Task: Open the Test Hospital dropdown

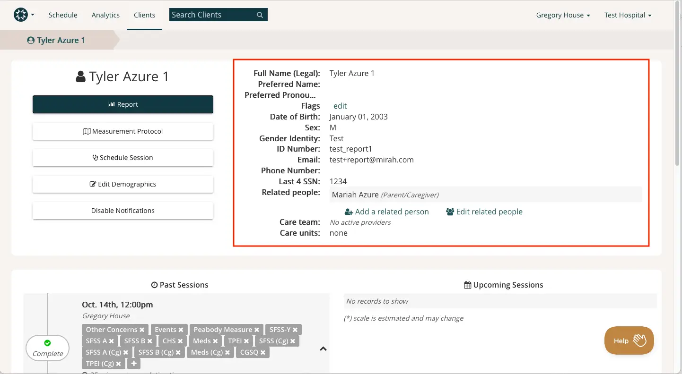Action: [628, 15]
